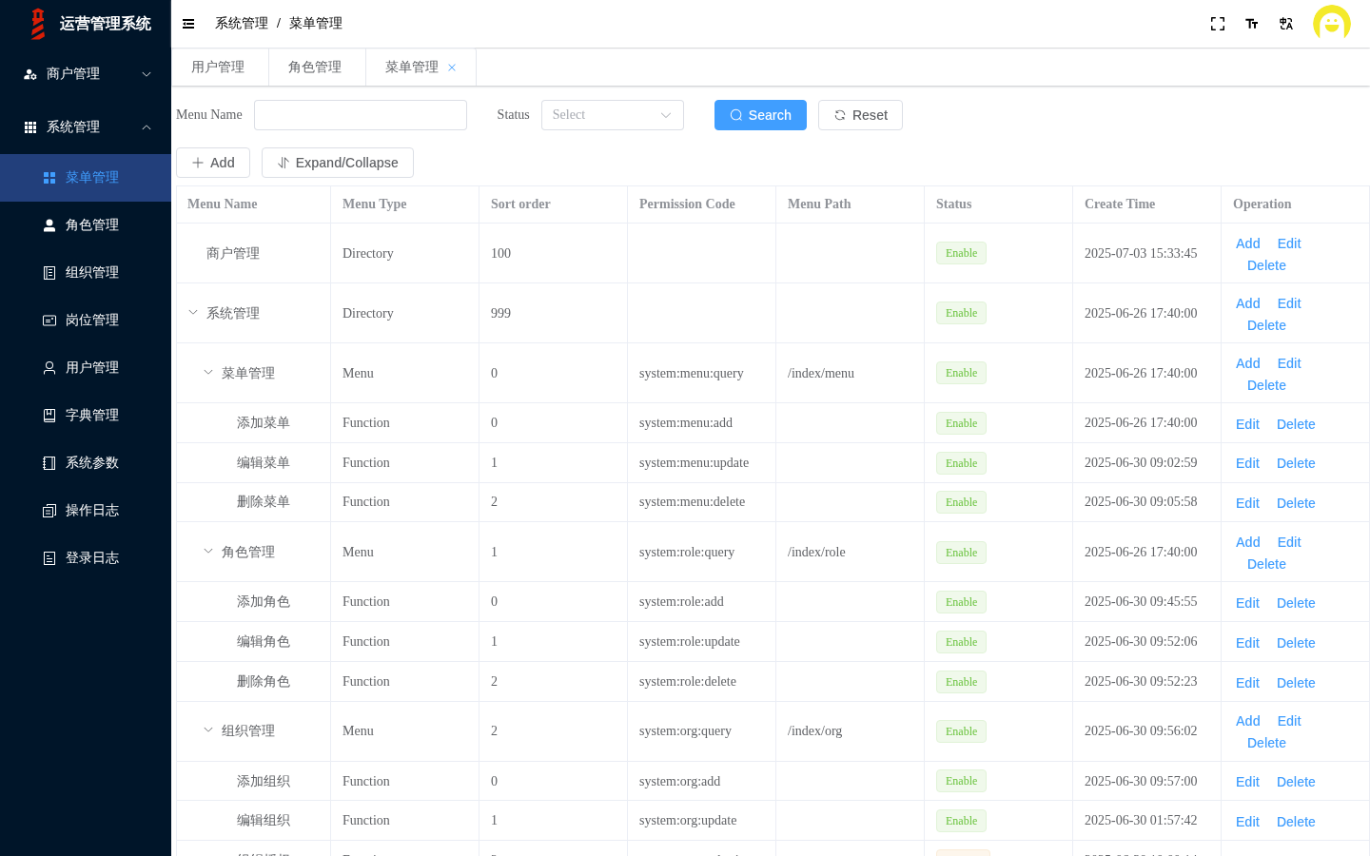Close the 菜单管理 tab
This screenshot has width=1370, height=856.
click(x=452, y=68)
